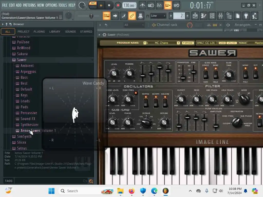Select the Arpeggios preset folder

point(28,72)
